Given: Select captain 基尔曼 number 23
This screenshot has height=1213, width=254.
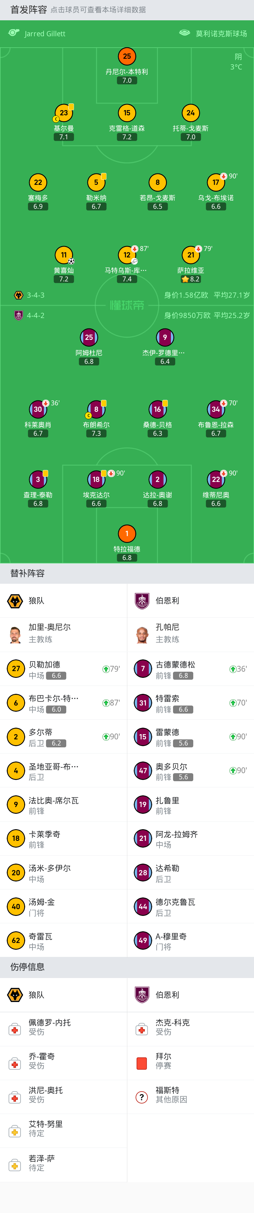Looking at the screenshot, I should click(x=64, y=113).
